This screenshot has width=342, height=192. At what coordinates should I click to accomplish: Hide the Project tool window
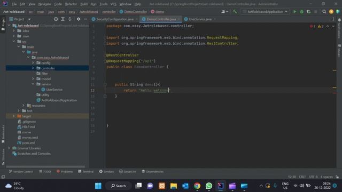[x=85, y=19]
